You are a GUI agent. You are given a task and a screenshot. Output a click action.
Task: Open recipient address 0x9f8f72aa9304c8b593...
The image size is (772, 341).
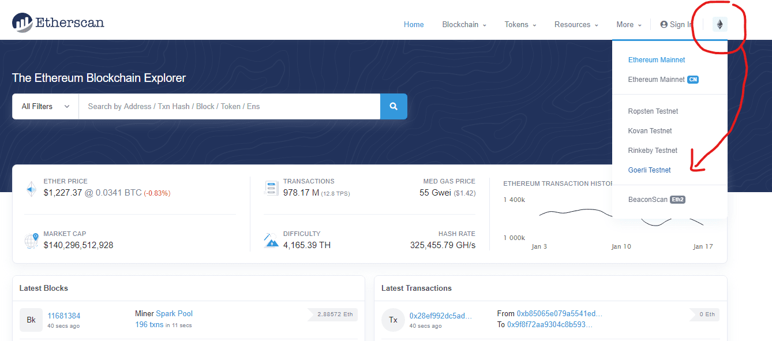click(x=550, y=324)
